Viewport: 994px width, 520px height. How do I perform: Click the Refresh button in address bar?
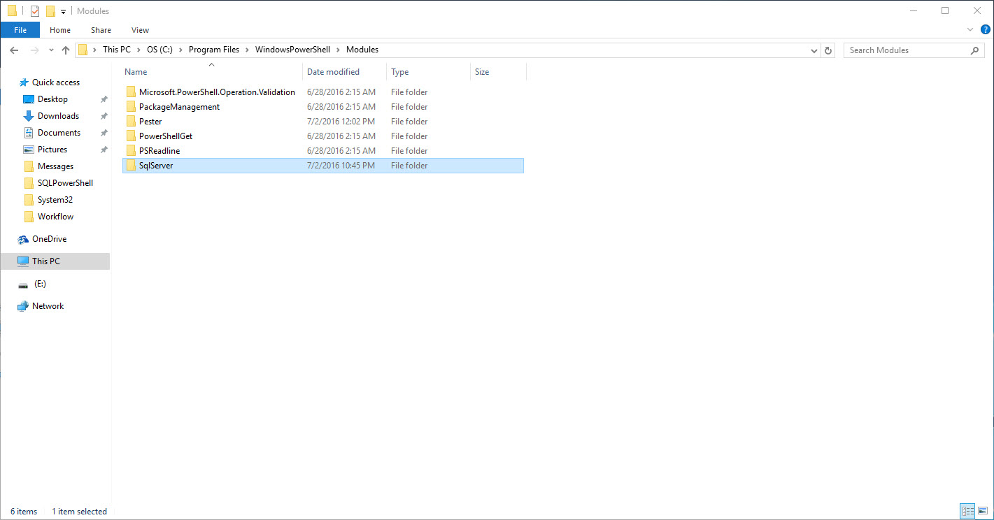[829, 50]
